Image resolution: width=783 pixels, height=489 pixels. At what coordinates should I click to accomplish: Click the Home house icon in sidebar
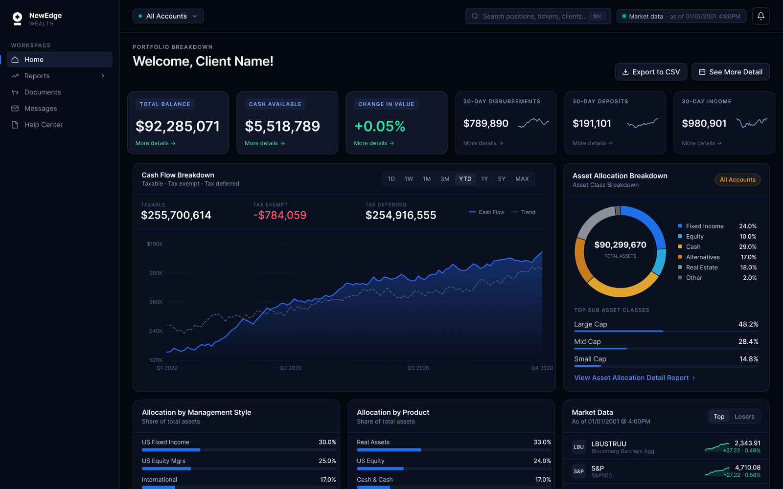(15, 60)
